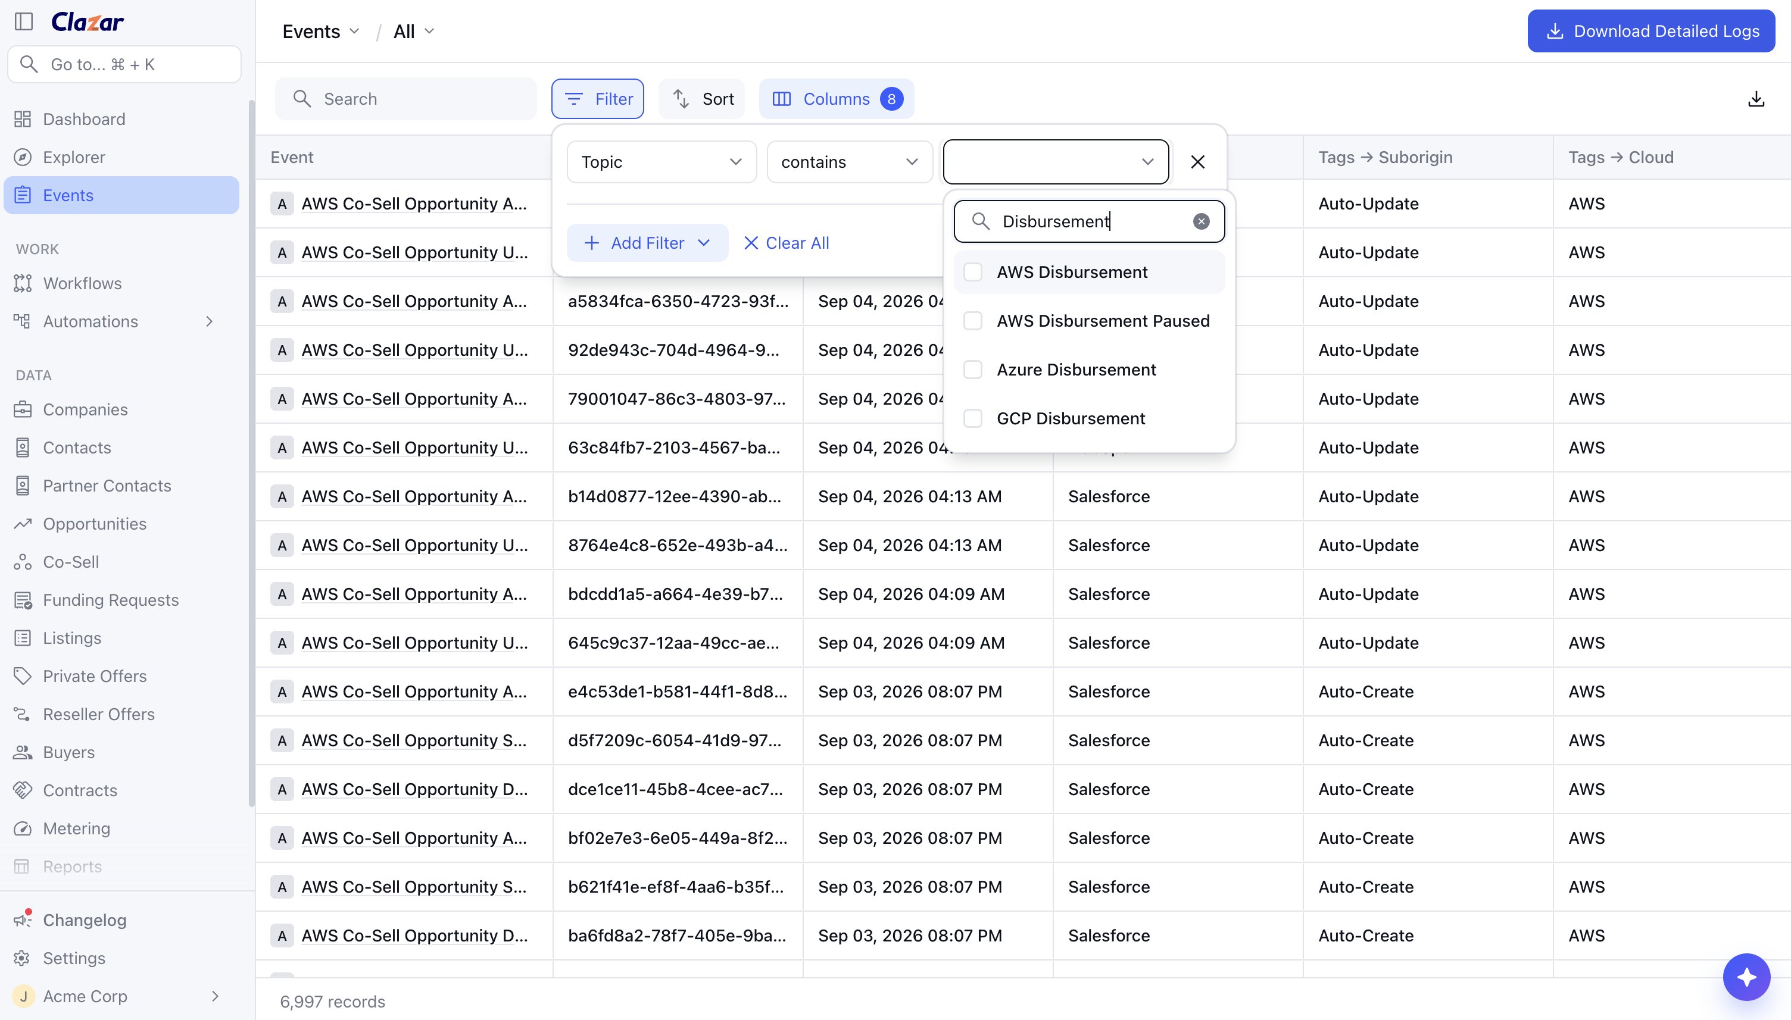Click the Go to command search box

coord(124,64)
